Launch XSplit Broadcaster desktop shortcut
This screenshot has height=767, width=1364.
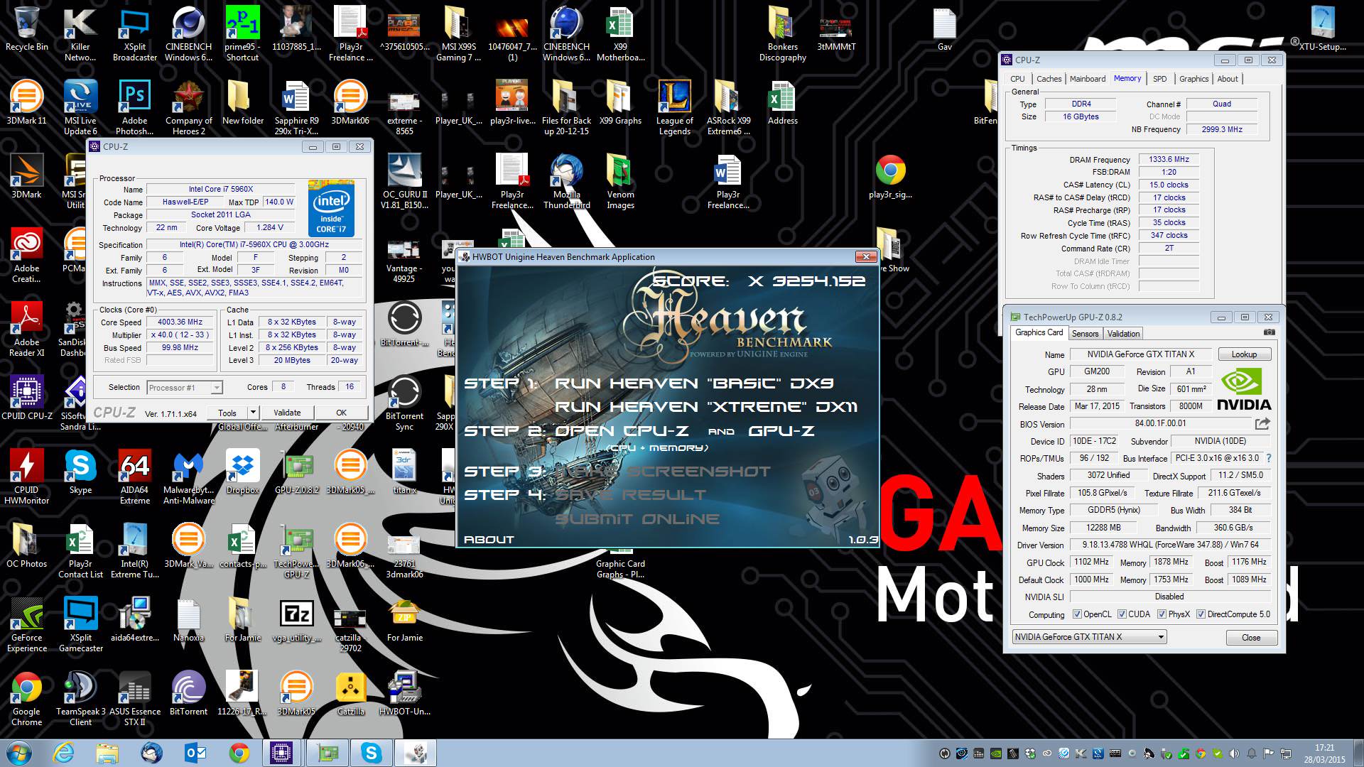point(135,33)
